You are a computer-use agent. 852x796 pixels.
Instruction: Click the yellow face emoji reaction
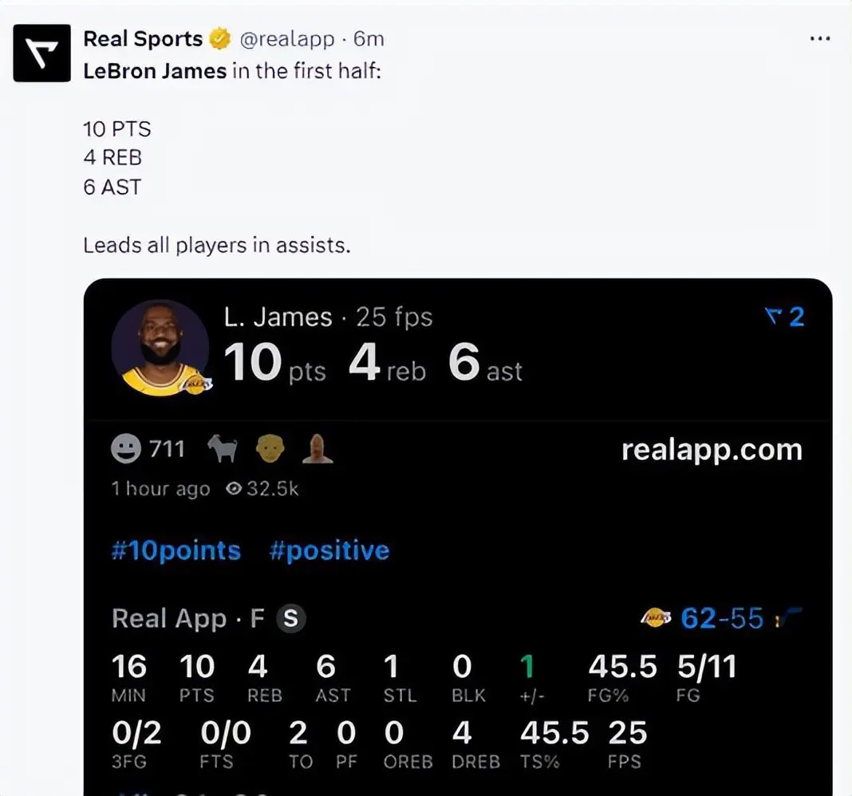(x=270, y=450)
